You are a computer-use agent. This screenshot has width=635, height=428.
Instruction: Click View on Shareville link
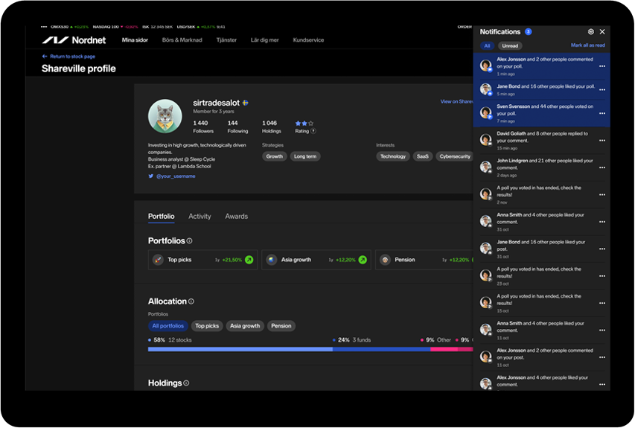click(x=456, y=102)
